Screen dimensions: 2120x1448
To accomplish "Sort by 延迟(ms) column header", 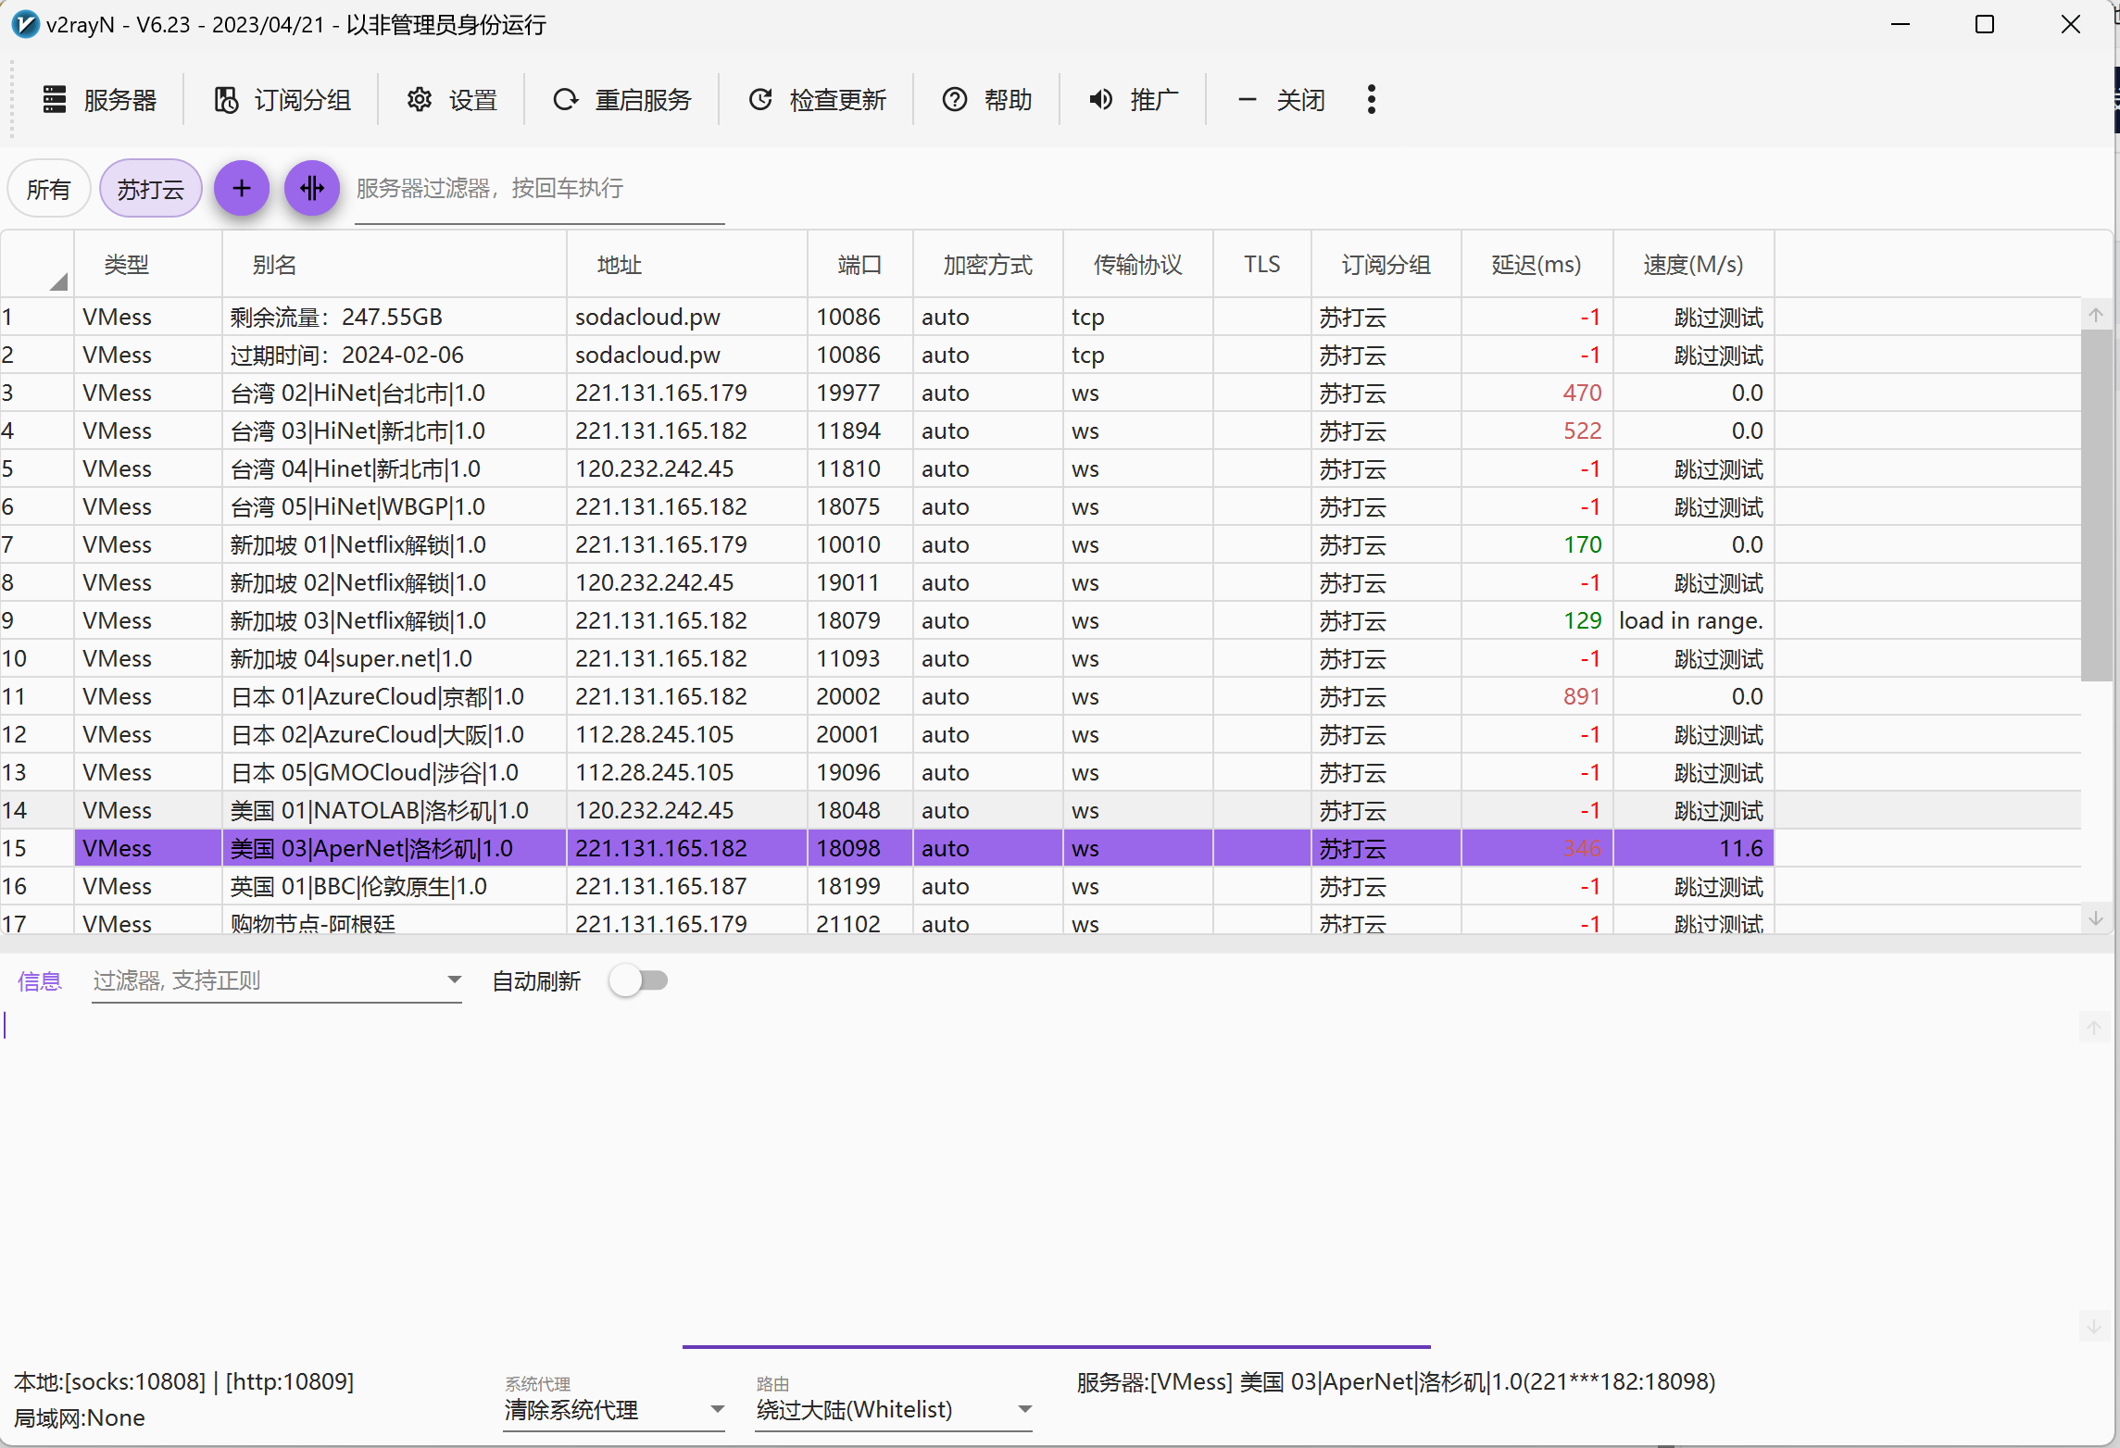I will tap(1537, 265).
